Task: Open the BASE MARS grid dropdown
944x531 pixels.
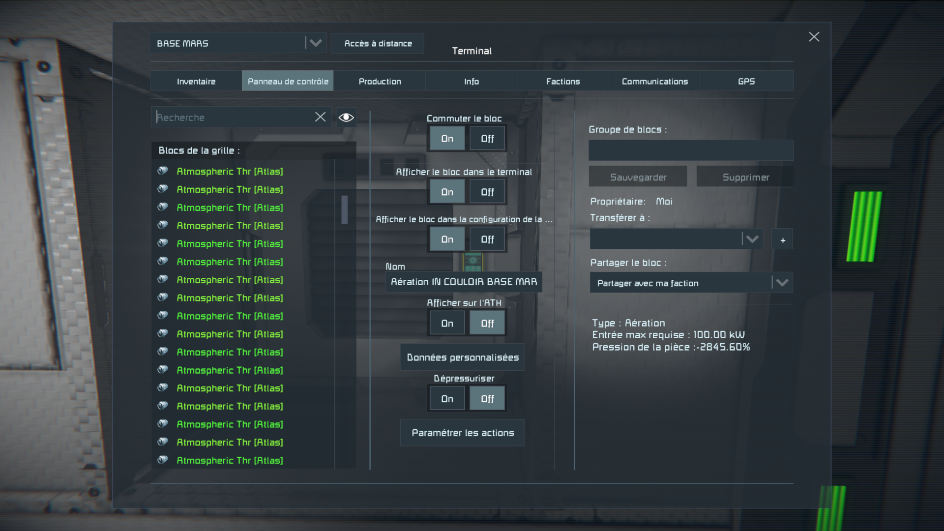Action: [315, 43]
